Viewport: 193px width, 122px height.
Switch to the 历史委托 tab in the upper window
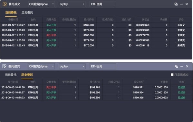coord(27,13)
